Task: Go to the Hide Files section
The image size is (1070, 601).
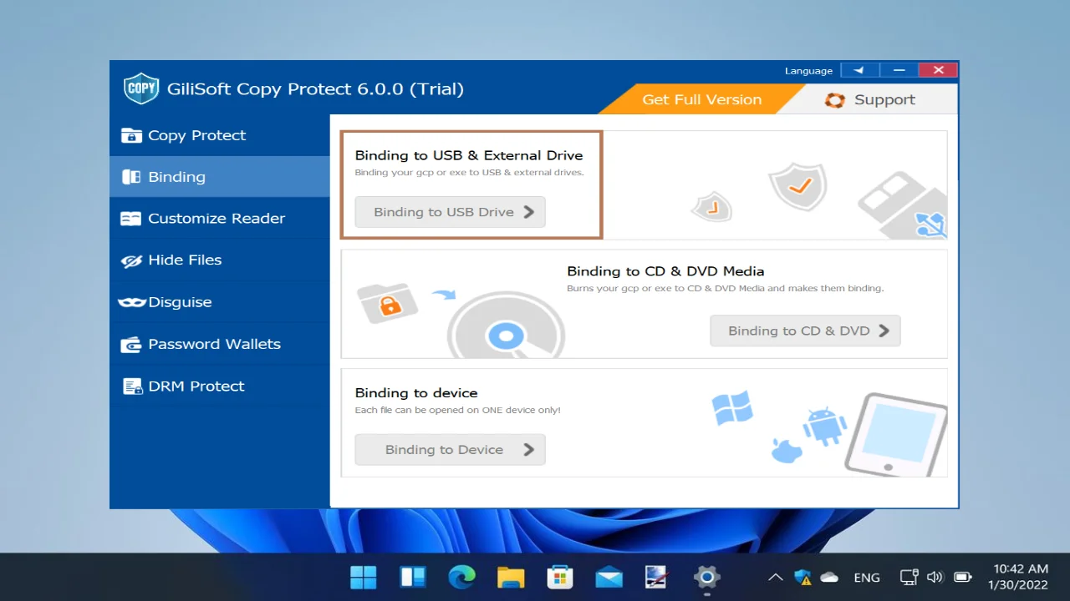Action: 220,260
